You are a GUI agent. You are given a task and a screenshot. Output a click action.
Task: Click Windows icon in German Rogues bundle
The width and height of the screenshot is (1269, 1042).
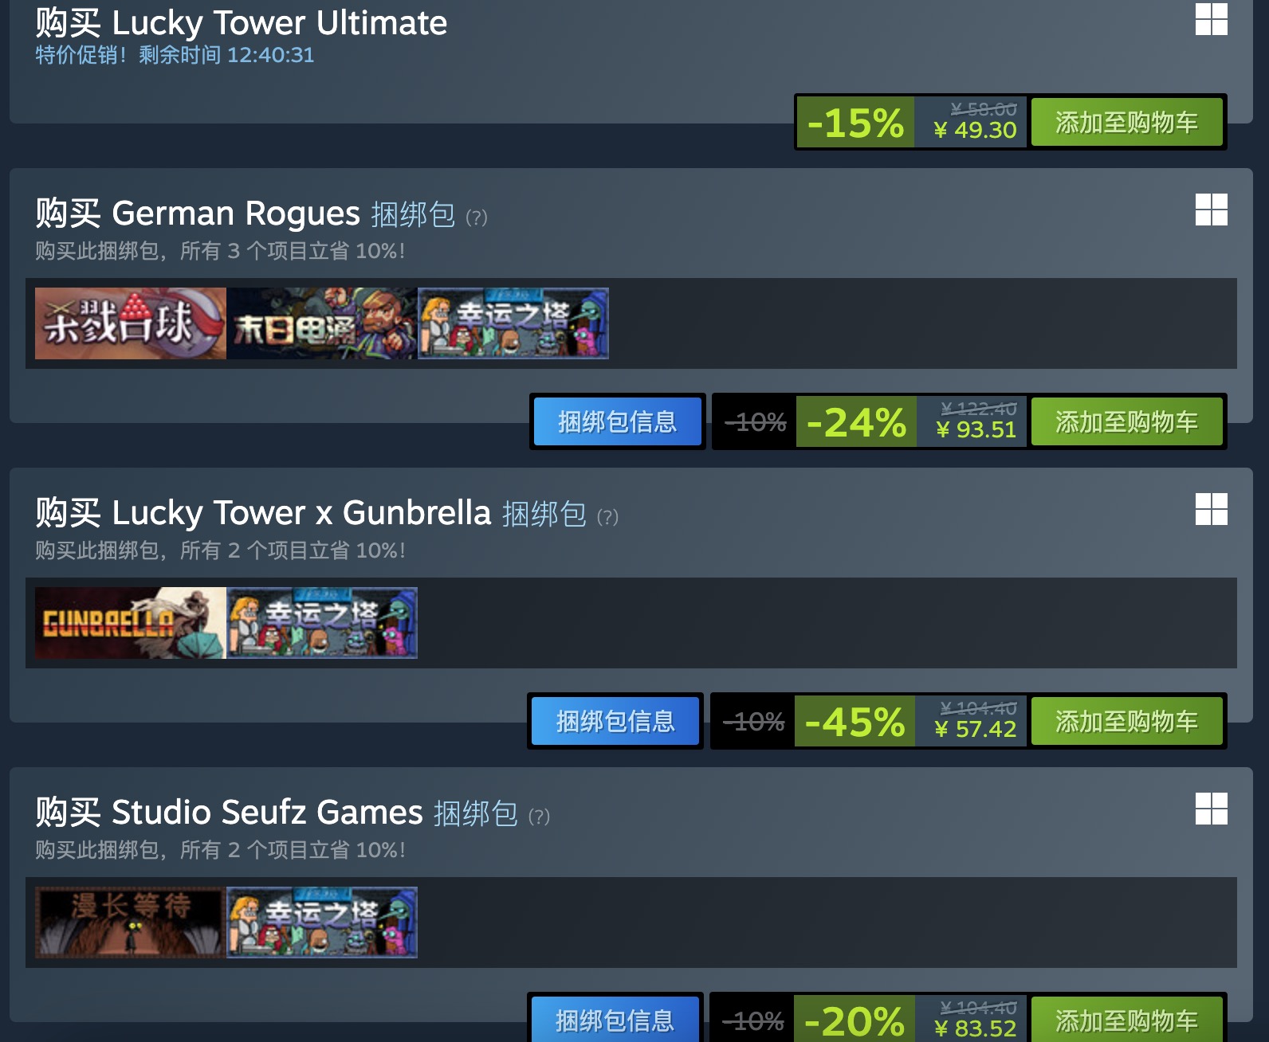(x=1211, y=210)
